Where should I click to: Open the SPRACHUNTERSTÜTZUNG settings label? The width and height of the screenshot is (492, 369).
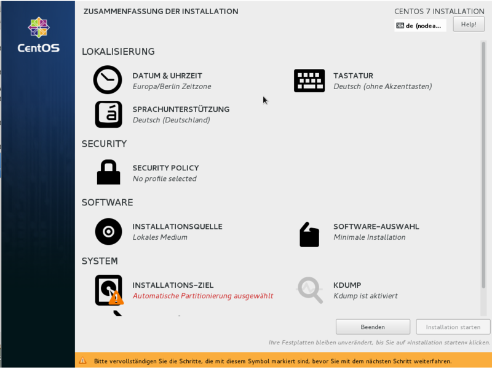(x=181, y=109)
